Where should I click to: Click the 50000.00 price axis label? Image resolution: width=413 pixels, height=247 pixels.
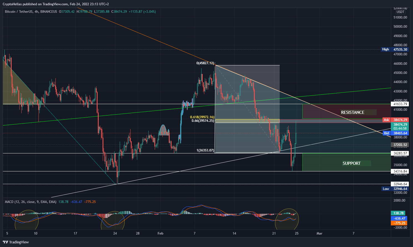pyautogui.click(x=400, y=27)
